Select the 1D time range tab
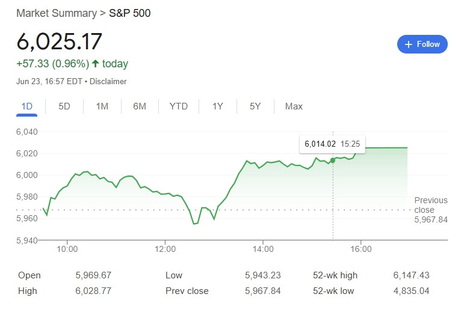This screenshot has width=461, height=309. [x=26, y=106]
